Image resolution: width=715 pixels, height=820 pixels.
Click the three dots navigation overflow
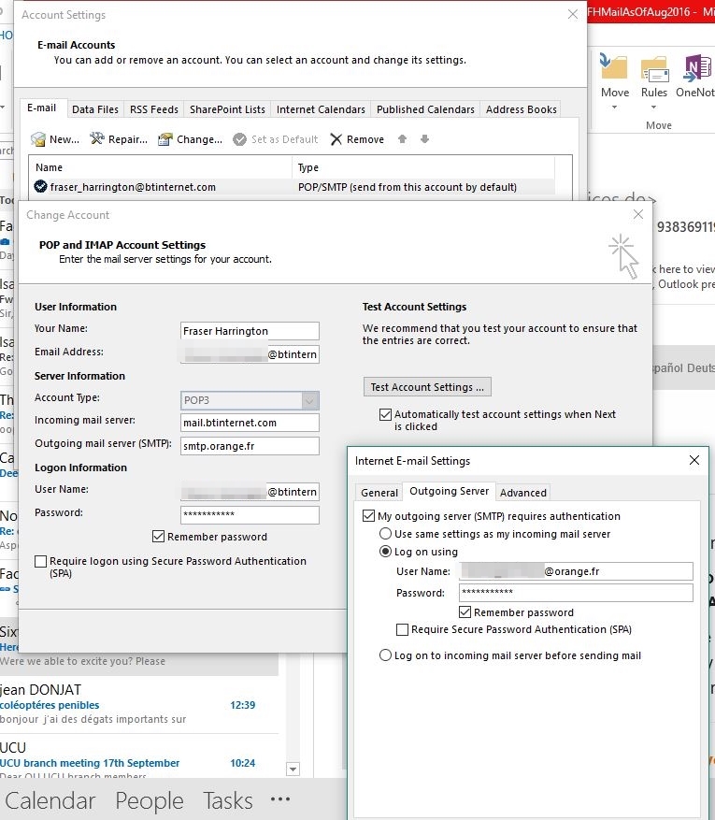point(279,800)
